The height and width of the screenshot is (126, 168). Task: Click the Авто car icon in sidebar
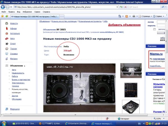point(6,38)
